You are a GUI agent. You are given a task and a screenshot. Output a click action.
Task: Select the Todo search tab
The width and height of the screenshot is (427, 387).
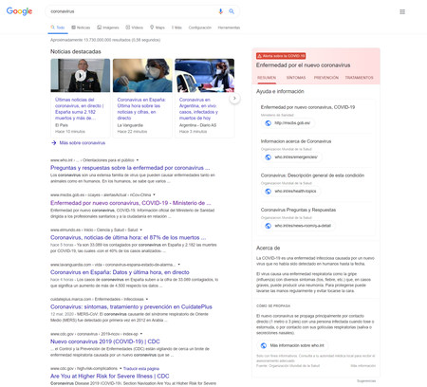coord(58,28)
